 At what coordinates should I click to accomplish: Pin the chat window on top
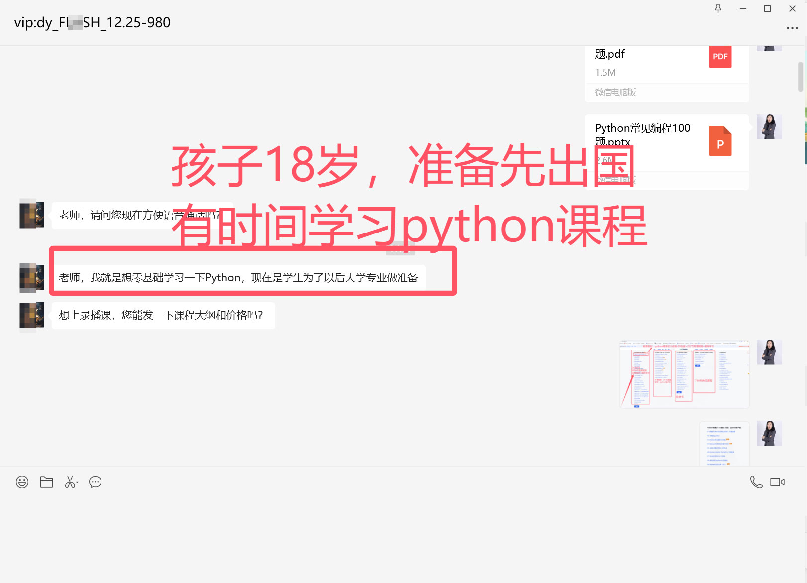point(718,9)
